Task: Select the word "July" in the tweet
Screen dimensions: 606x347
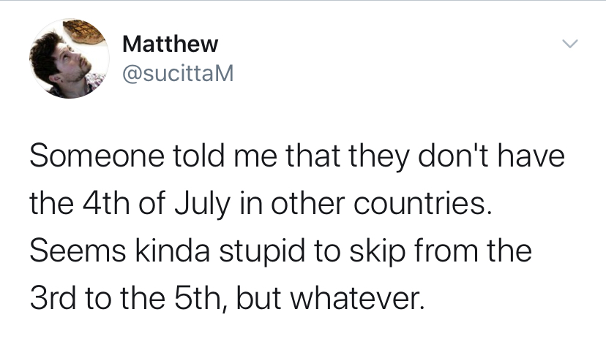Action: (x=202, y=205)
